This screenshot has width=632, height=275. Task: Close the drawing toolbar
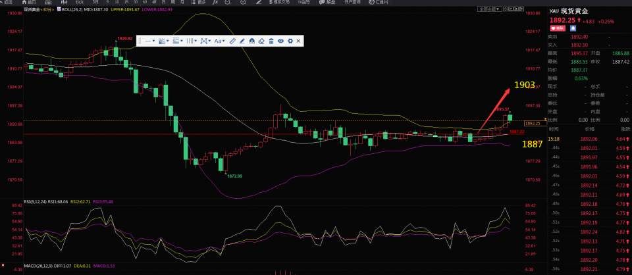coord(298,41)
